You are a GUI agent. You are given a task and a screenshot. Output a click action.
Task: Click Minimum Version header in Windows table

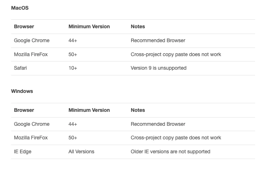point(89,110)
